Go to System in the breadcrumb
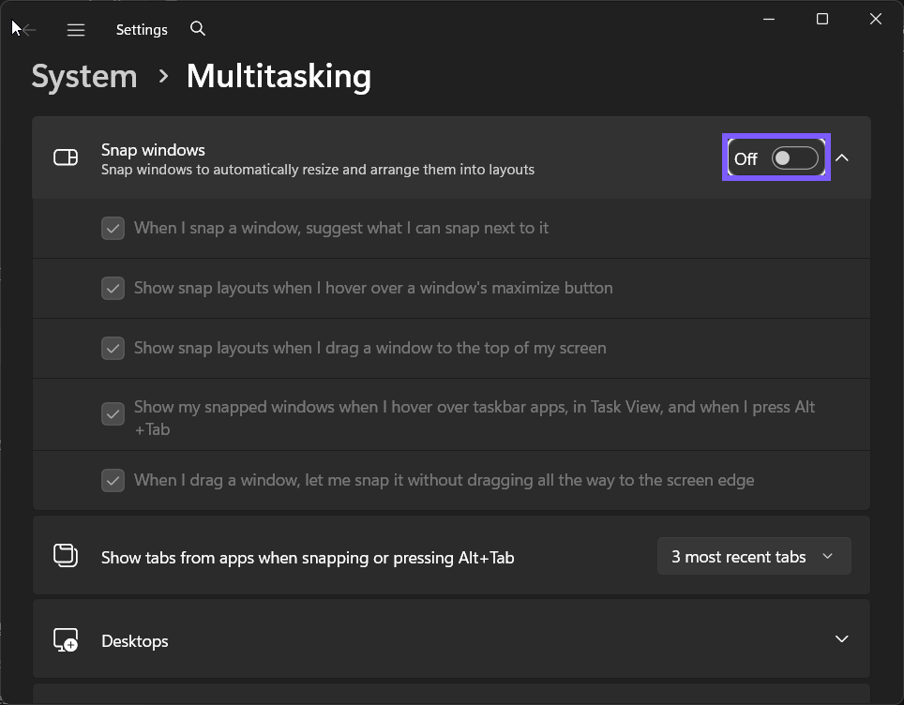Viewport: 904px width, 705px height. [84, 76]
